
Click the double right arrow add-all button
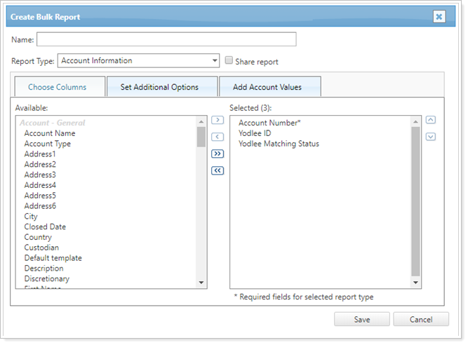[218, 154]
